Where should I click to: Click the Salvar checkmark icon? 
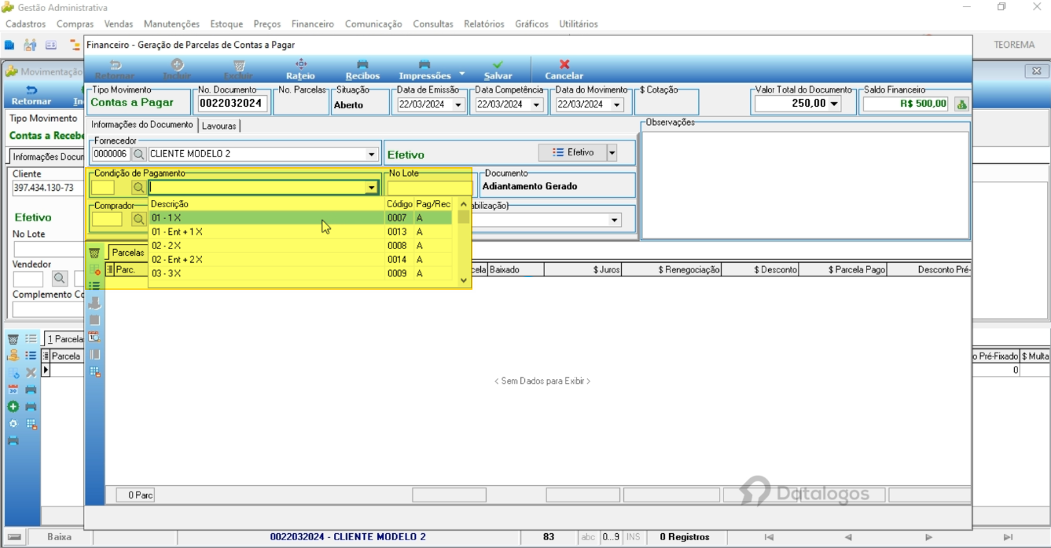(498, 65)
